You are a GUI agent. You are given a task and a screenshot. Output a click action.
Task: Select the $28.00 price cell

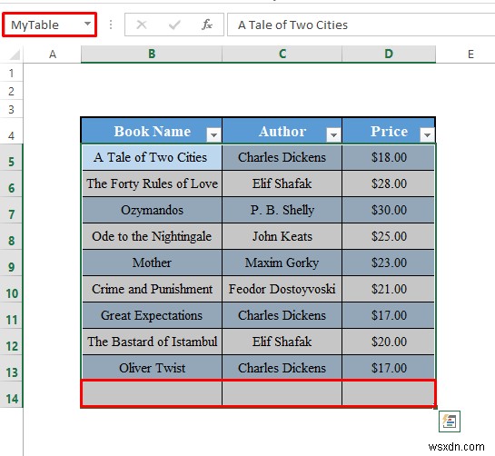click(389, 183)
